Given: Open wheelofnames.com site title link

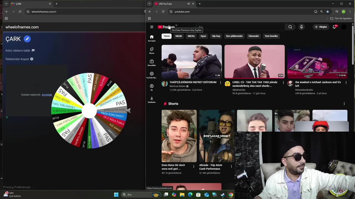Looking at the screenshot, I should tap(22, 27).
